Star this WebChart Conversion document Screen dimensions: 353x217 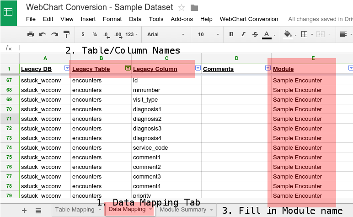[x=182, y=8]
